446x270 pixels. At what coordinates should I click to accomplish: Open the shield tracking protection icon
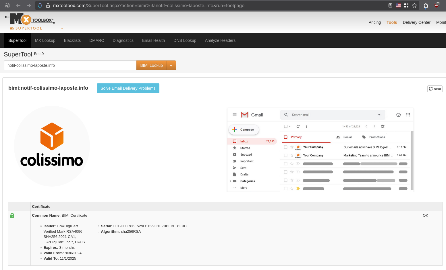click(x=40, y=5)
